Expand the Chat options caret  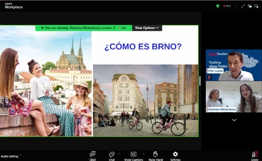pos(119,154)
